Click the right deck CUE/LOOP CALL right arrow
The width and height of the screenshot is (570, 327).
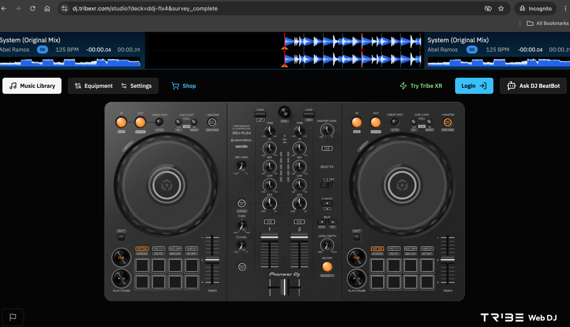pyautogui.click(x=429, y=122)
